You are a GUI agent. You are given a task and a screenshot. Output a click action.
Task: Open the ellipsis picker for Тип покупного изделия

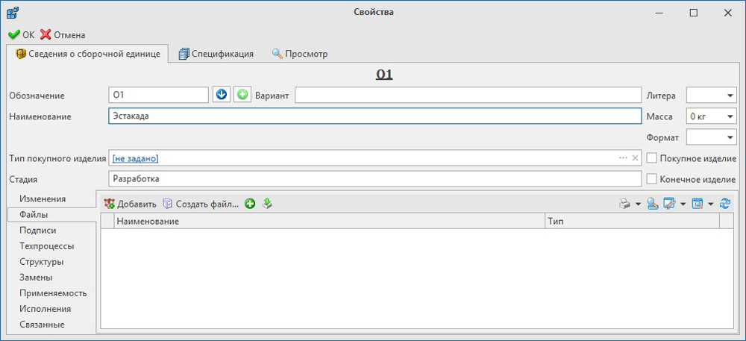tap(623, 158)
